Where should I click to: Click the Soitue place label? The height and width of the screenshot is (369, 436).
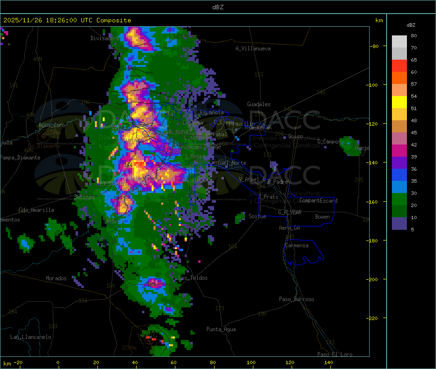(x=257, y=216)
